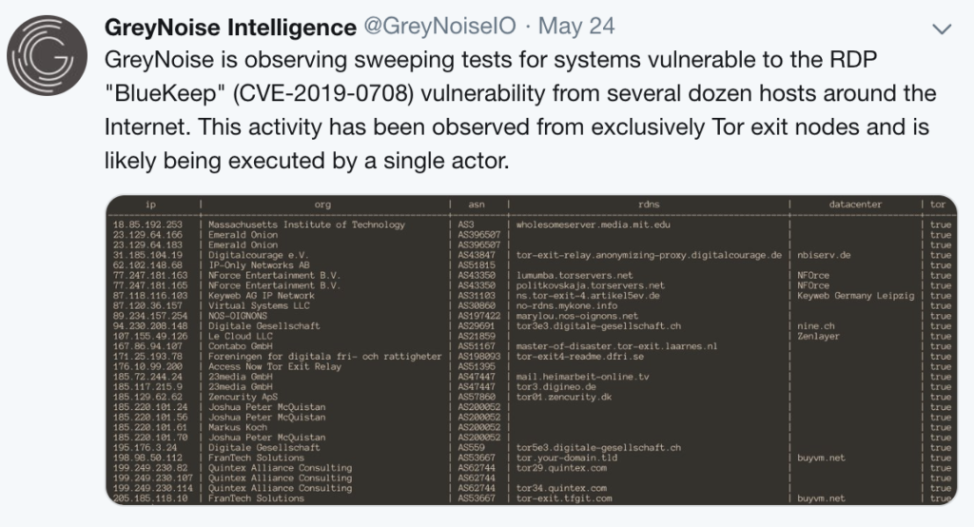Select the 18.85.192.253 IP address
Image resolution: width=974 pixels, height=527 pixels.
coord(147,224)
